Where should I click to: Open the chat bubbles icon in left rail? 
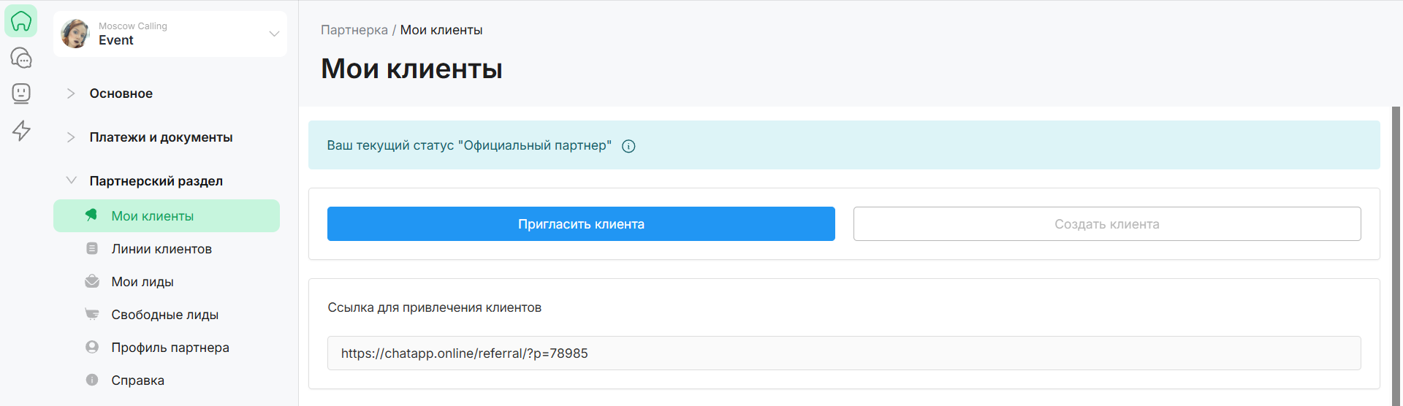(21, 58)
